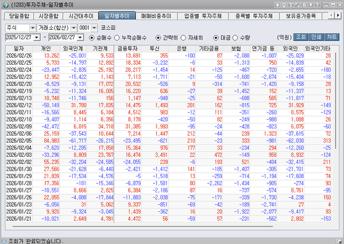344x244 pixels.
Task: Click the 코스피 index name label
Action: click(108, 28)
